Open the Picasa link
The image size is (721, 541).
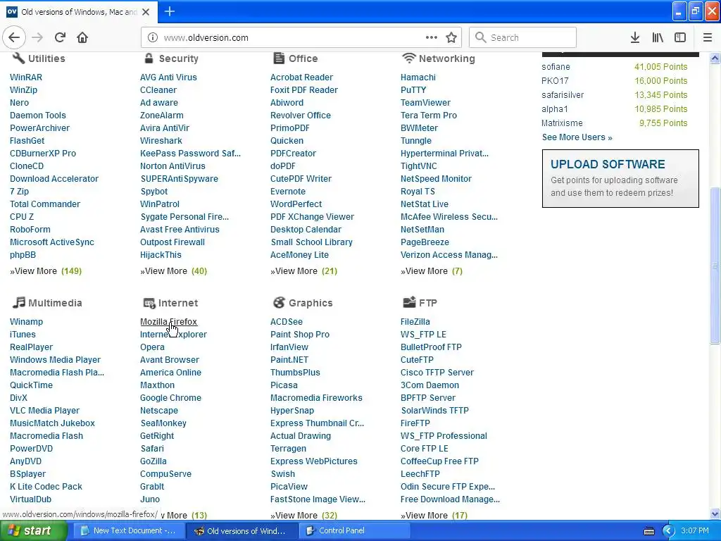pyautogui.click(x=284, y=385)
